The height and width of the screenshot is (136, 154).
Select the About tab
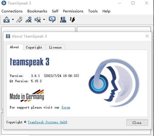tap(15, 47)
